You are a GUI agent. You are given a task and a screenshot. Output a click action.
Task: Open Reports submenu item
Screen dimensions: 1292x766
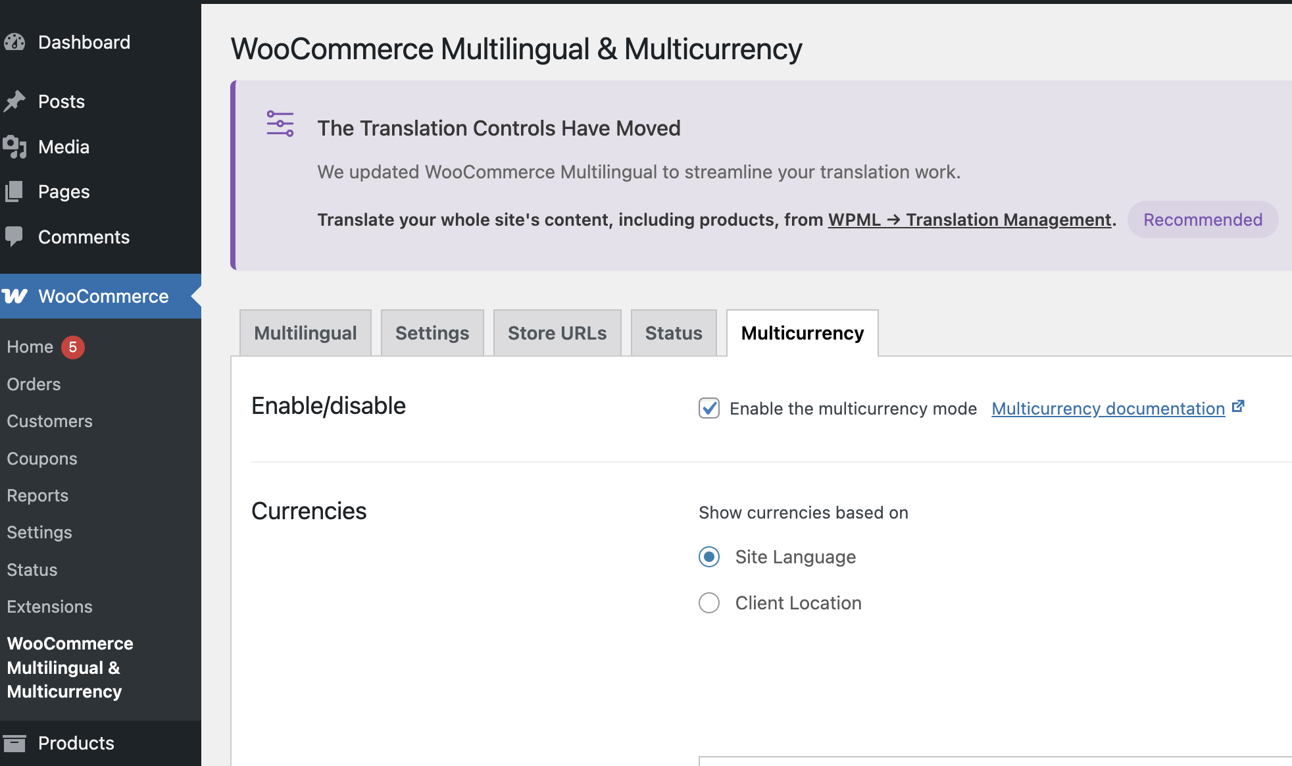(37, 496)
